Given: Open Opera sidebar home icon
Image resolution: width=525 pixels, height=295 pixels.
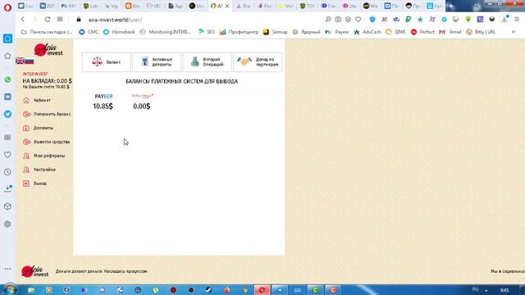Looking at the screenshot, I should coord(7,39).
